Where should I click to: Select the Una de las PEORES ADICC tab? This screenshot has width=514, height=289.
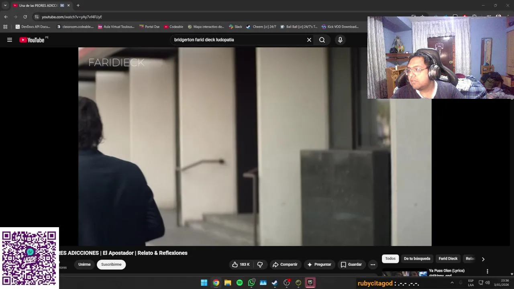(x=38, y=5)
